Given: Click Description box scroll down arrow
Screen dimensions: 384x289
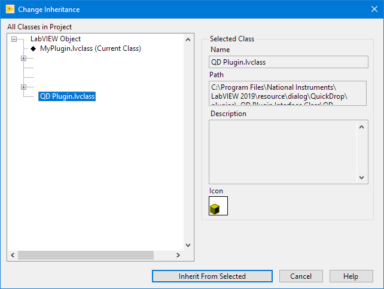Looking at the screenshot, I should click(361, 178).
